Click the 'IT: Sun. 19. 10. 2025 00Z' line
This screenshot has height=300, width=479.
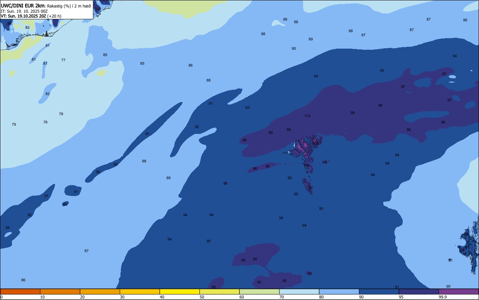[24, 11]
